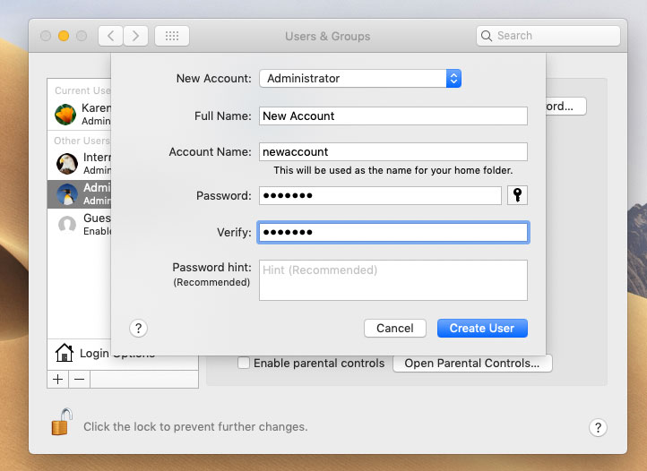Click the help button in the dialog
This screenshot has width=647, height=471.
tap(138, 329)
